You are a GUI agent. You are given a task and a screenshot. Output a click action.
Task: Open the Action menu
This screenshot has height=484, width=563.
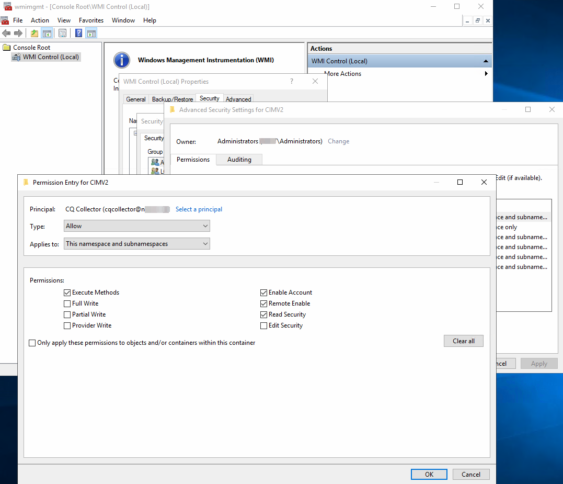40,20
